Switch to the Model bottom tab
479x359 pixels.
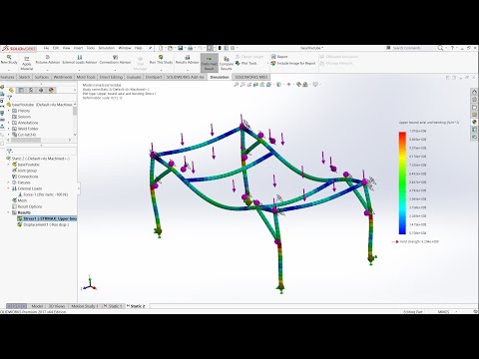37,306
